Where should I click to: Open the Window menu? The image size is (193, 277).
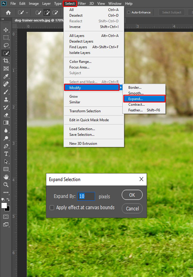(115, 4)
